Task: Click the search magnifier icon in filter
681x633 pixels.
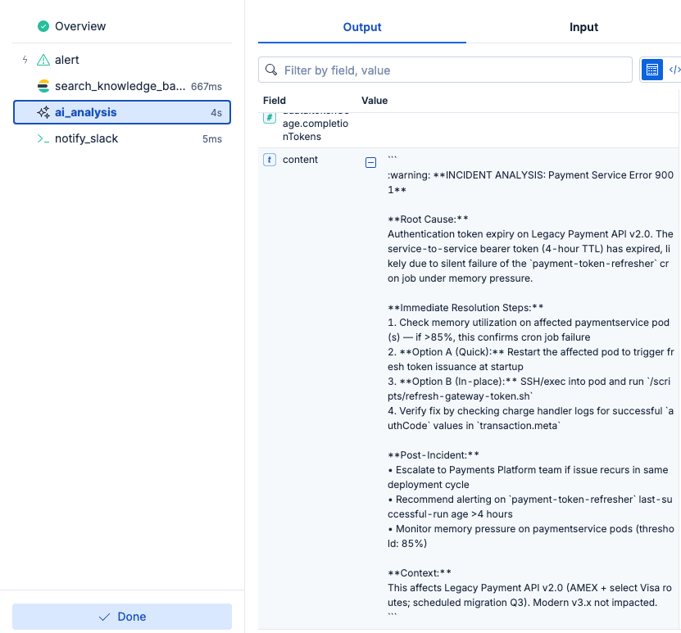Action: click(x=271, y=70)
